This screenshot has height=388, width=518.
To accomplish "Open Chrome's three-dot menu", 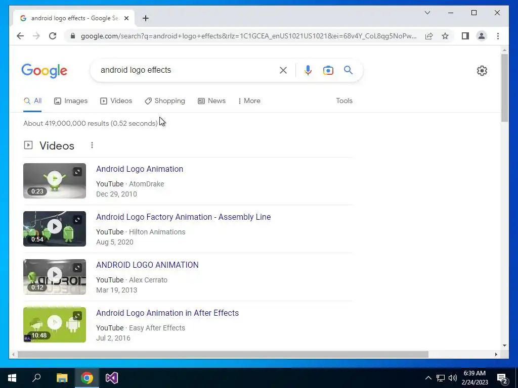I will point(498,36).
